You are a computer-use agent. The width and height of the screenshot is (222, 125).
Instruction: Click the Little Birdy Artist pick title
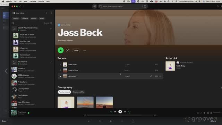pyautogui.click(x=181, y=66)
